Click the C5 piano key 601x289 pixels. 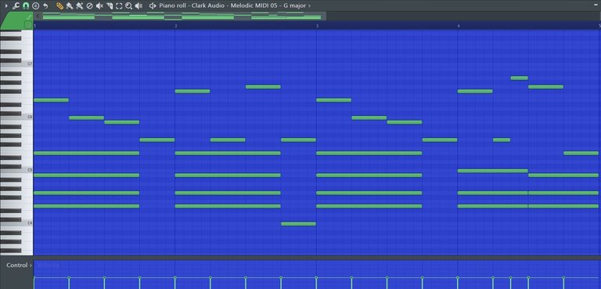click(x=16, y=170)
